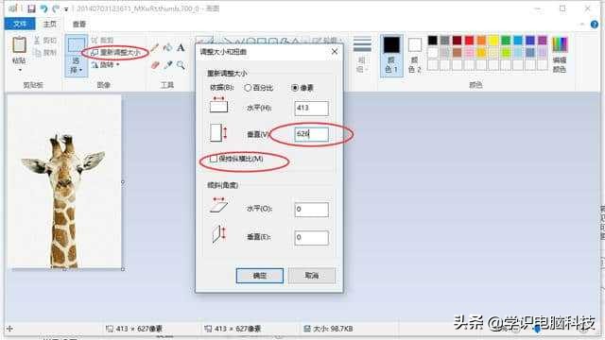Viewport: 605px width, 340px height.
Task: Pick the bright red palette swatch
Action: coord(469,40)
